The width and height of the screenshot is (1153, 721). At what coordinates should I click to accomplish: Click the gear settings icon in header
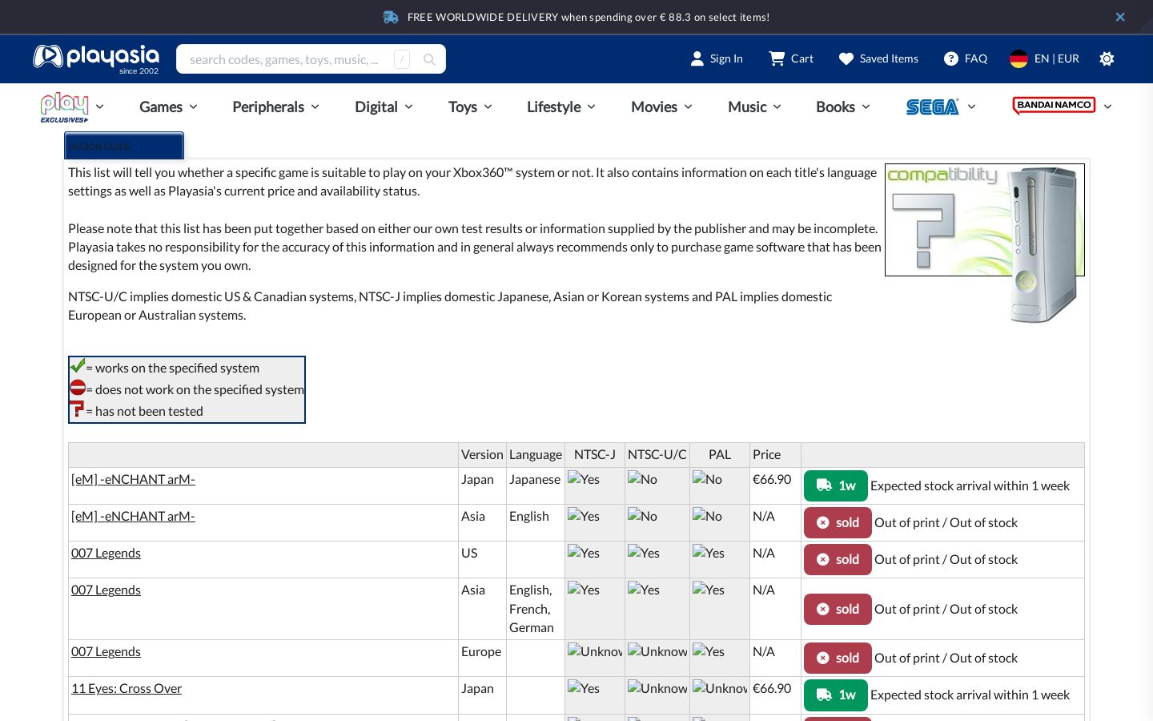click(1107, 58)
